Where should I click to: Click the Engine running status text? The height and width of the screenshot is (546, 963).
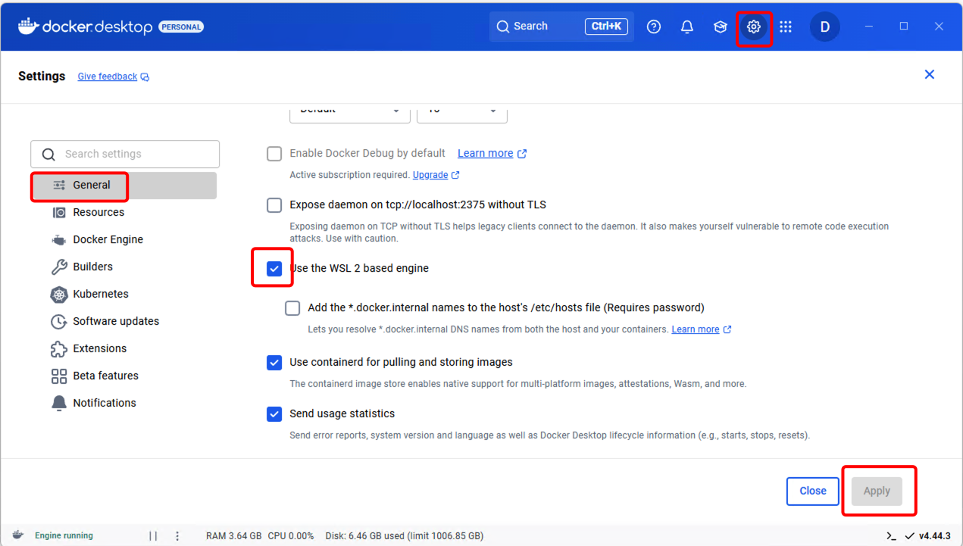64,535
